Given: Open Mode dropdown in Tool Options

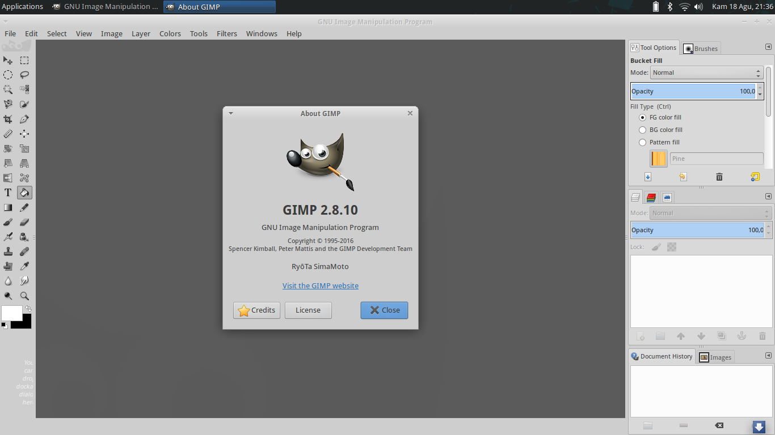Looking at the screenshot, I should coord(706,72).
